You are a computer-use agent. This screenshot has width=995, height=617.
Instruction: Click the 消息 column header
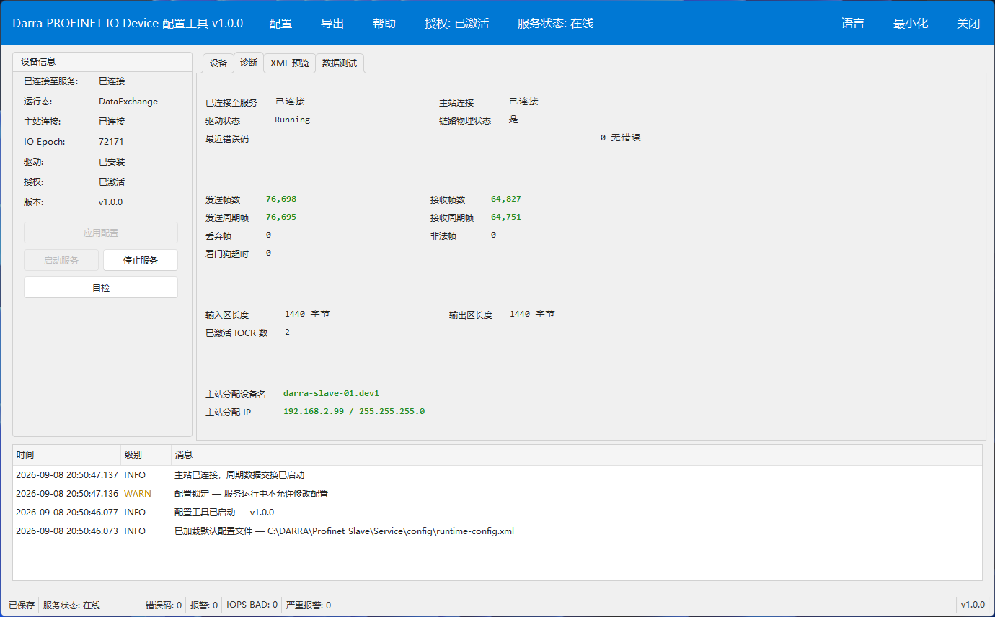tap(577, 455)
